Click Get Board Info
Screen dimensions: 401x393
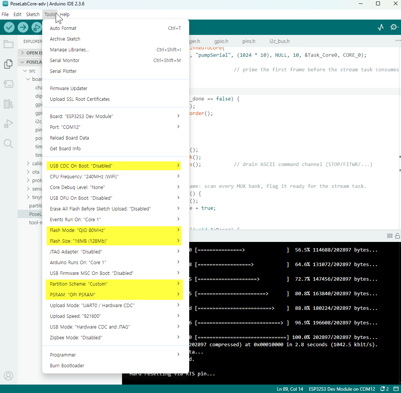click(116, 148)
